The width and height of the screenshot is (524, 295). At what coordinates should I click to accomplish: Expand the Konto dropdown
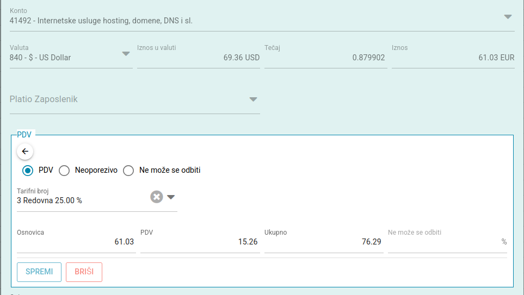point(508,17)
